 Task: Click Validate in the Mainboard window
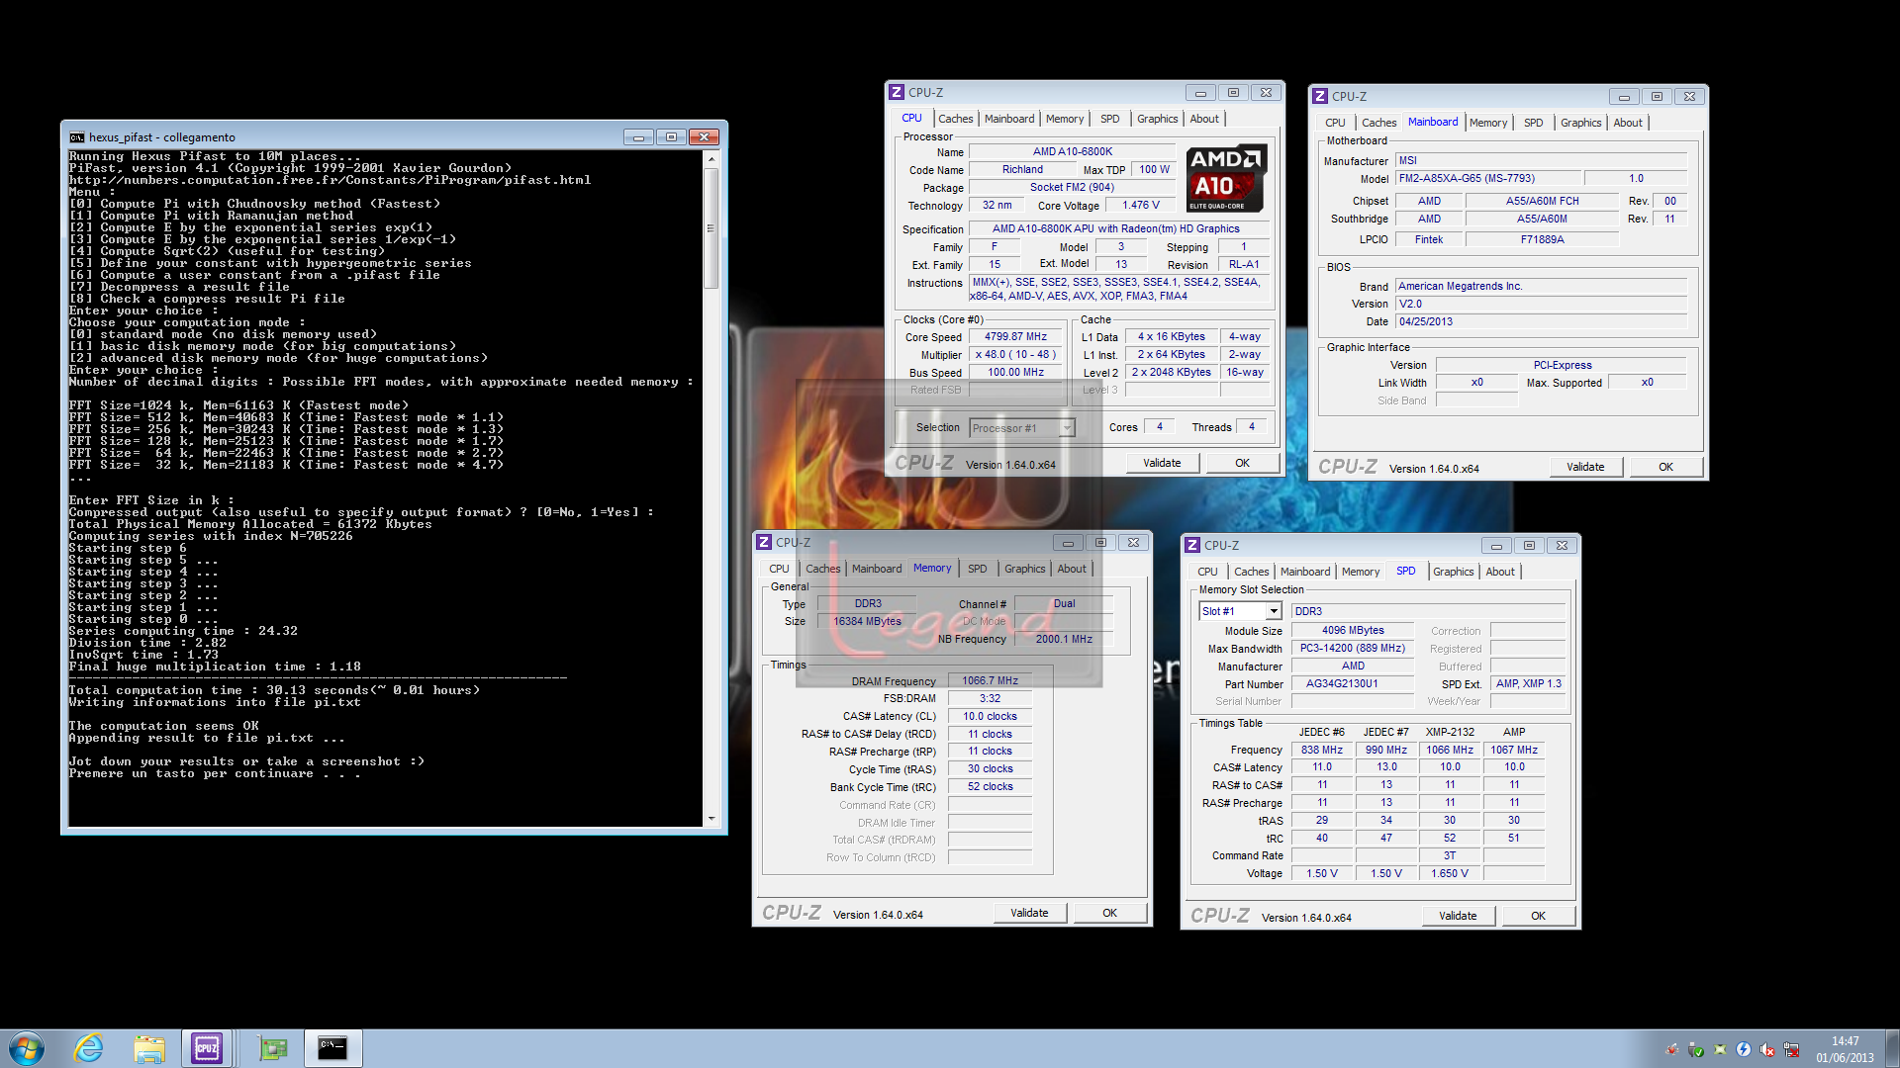1585,467
